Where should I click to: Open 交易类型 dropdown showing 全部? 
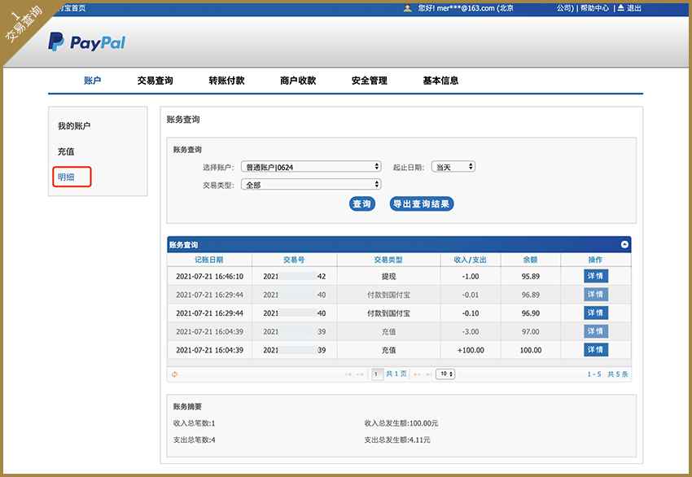point(311,185)
